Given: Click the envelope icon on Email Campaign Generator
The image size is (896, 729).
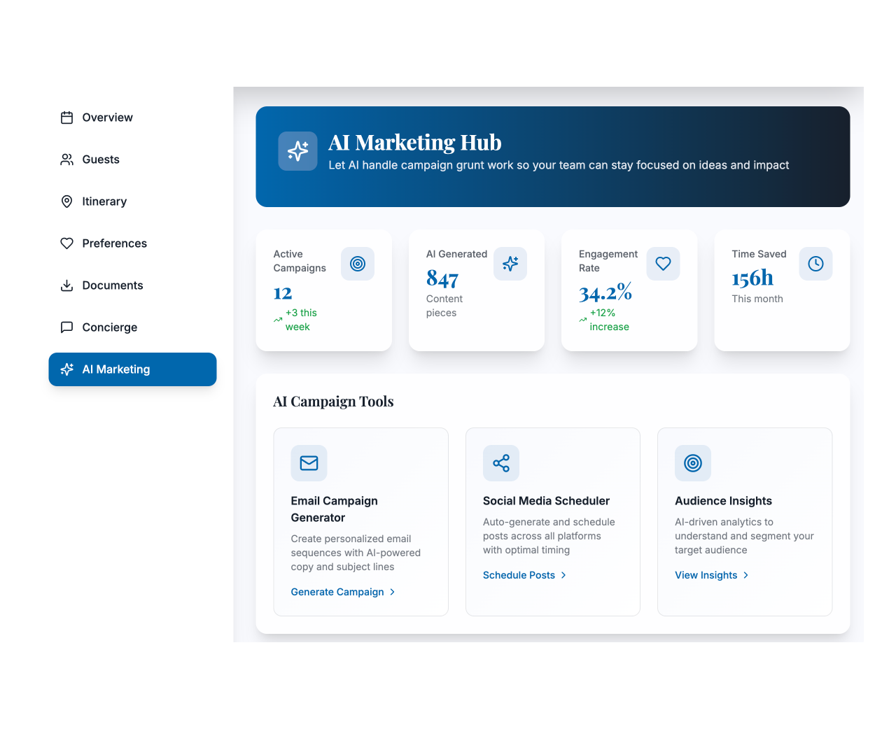Looking at the screenshot, I should point(309,463).
